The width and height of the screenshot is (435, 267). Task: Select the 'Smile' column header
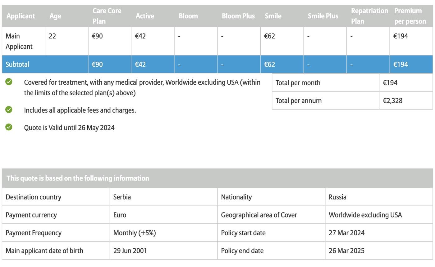(x=273, y=16)
